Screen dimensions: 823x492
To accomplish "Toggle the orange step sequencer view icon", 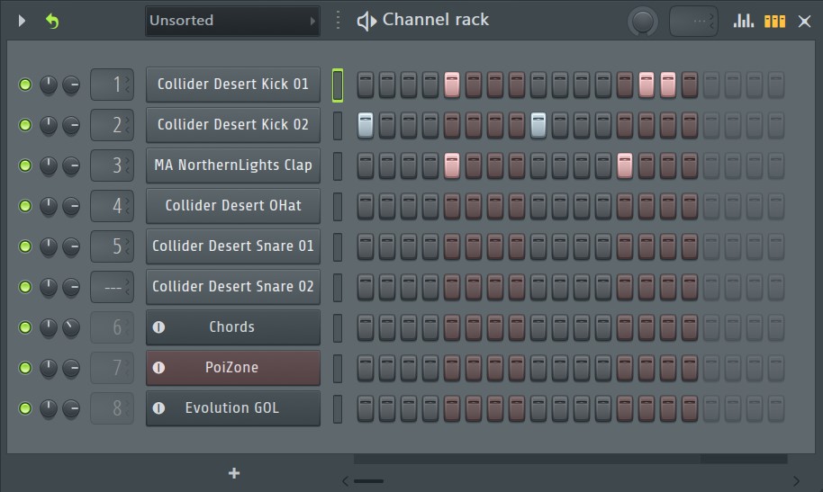I will click(x=774, y=21).
